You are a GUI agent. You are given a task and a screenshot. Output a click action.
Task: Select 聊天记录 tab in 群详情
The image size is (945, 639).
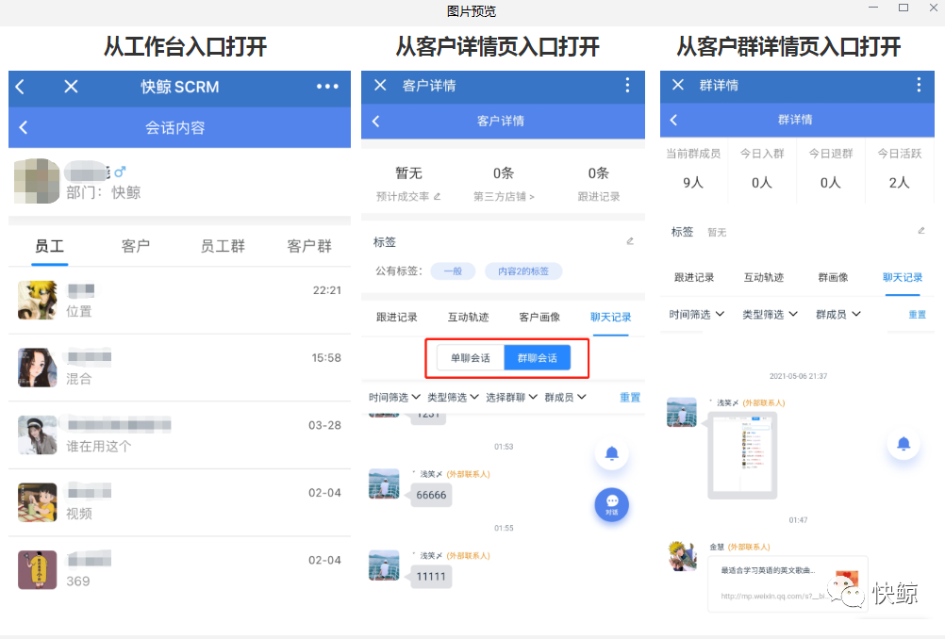tap(903, 277)
